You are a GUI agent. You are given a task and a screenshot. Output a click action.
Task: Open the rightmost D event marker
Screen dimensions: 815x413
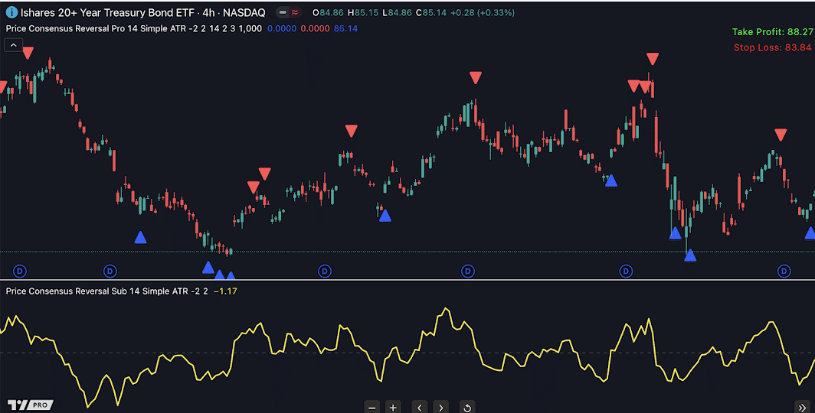(784, 271)
